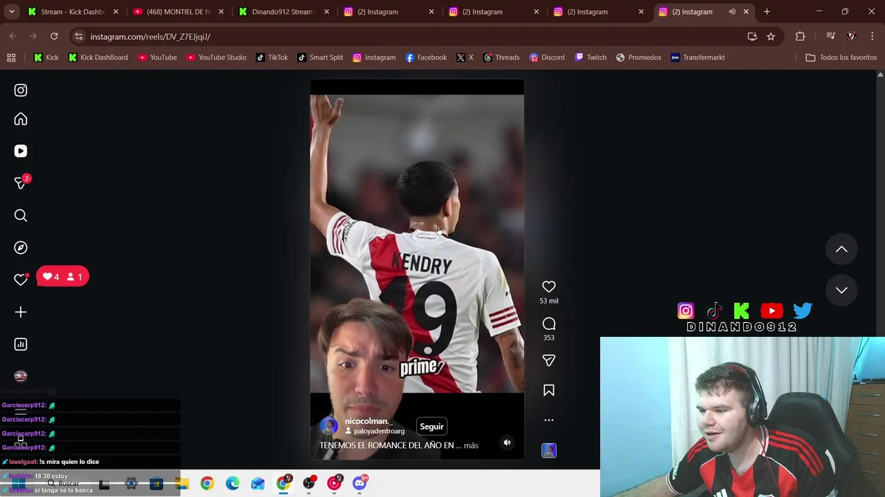Open more options on the reel
The width and height of the screenshot is (885, 497).
[549, 420]
